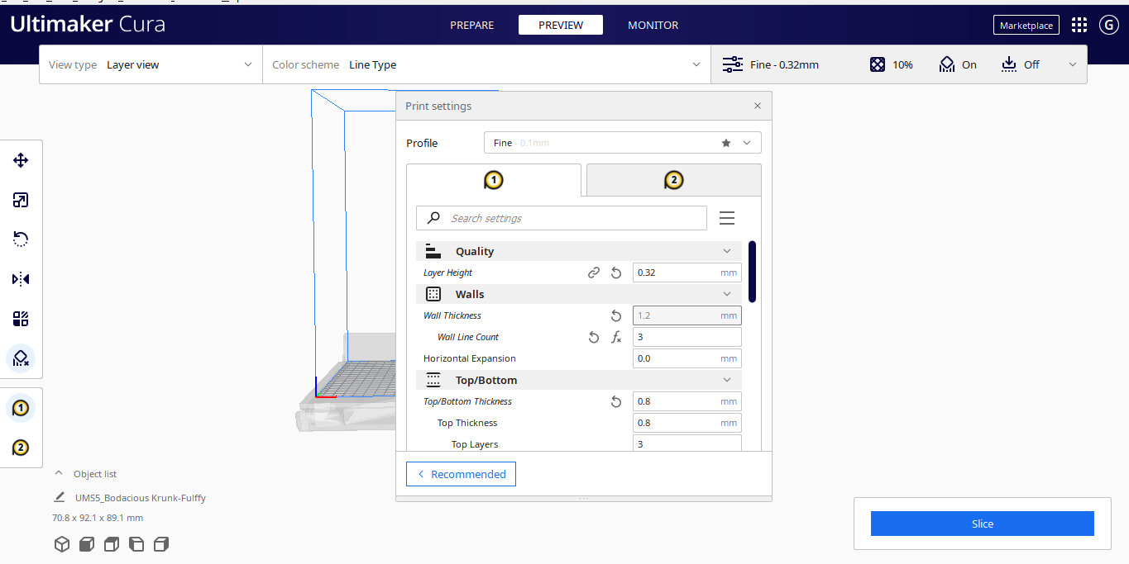Click the Search settings field

562,218
